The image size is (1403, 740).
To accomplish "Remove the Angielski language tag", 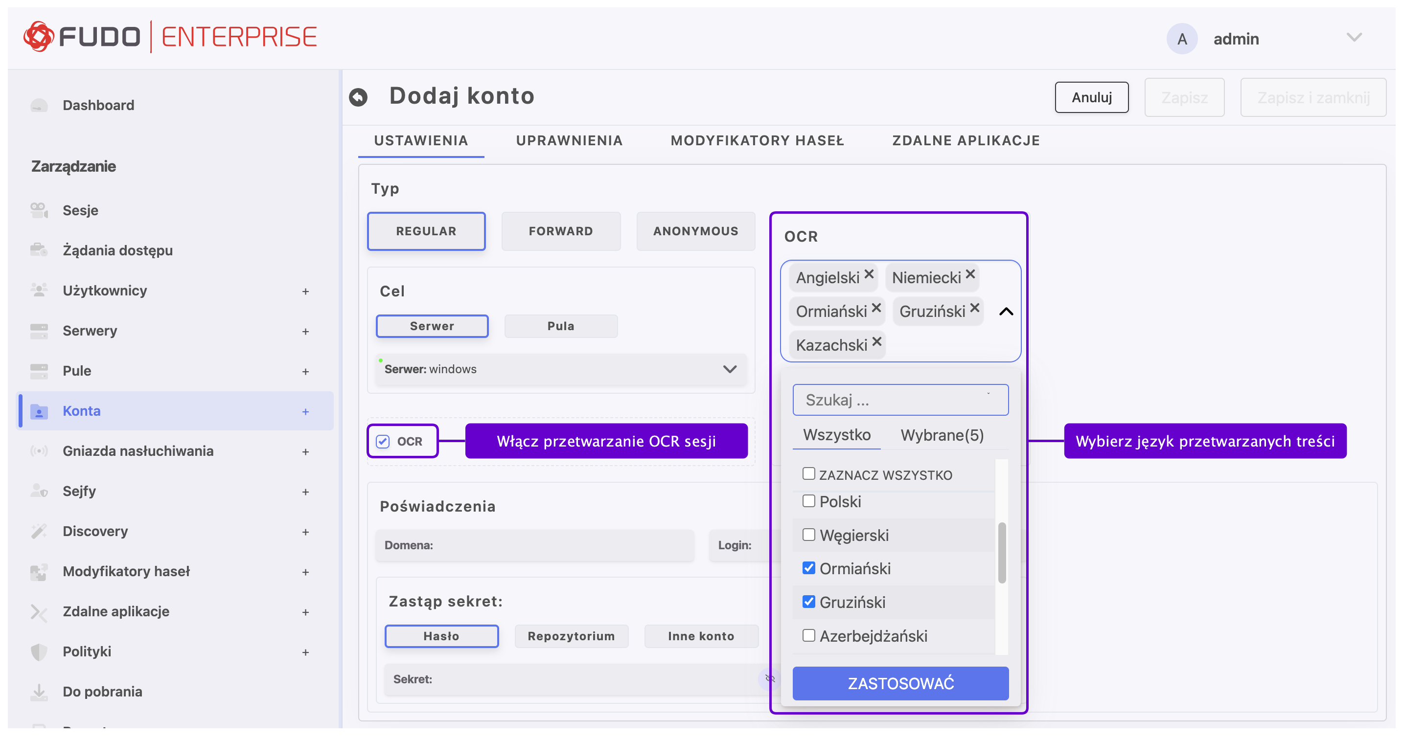I will point(869,274).
